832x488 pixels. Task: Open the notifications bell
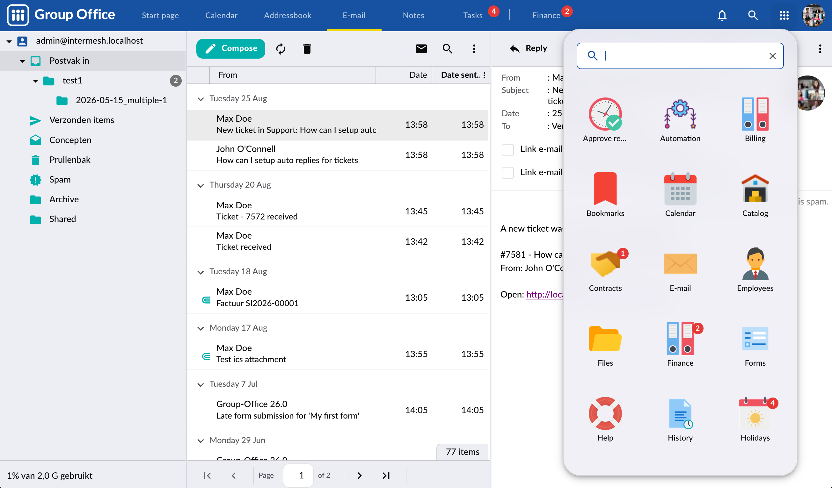(x=722, y=15)
